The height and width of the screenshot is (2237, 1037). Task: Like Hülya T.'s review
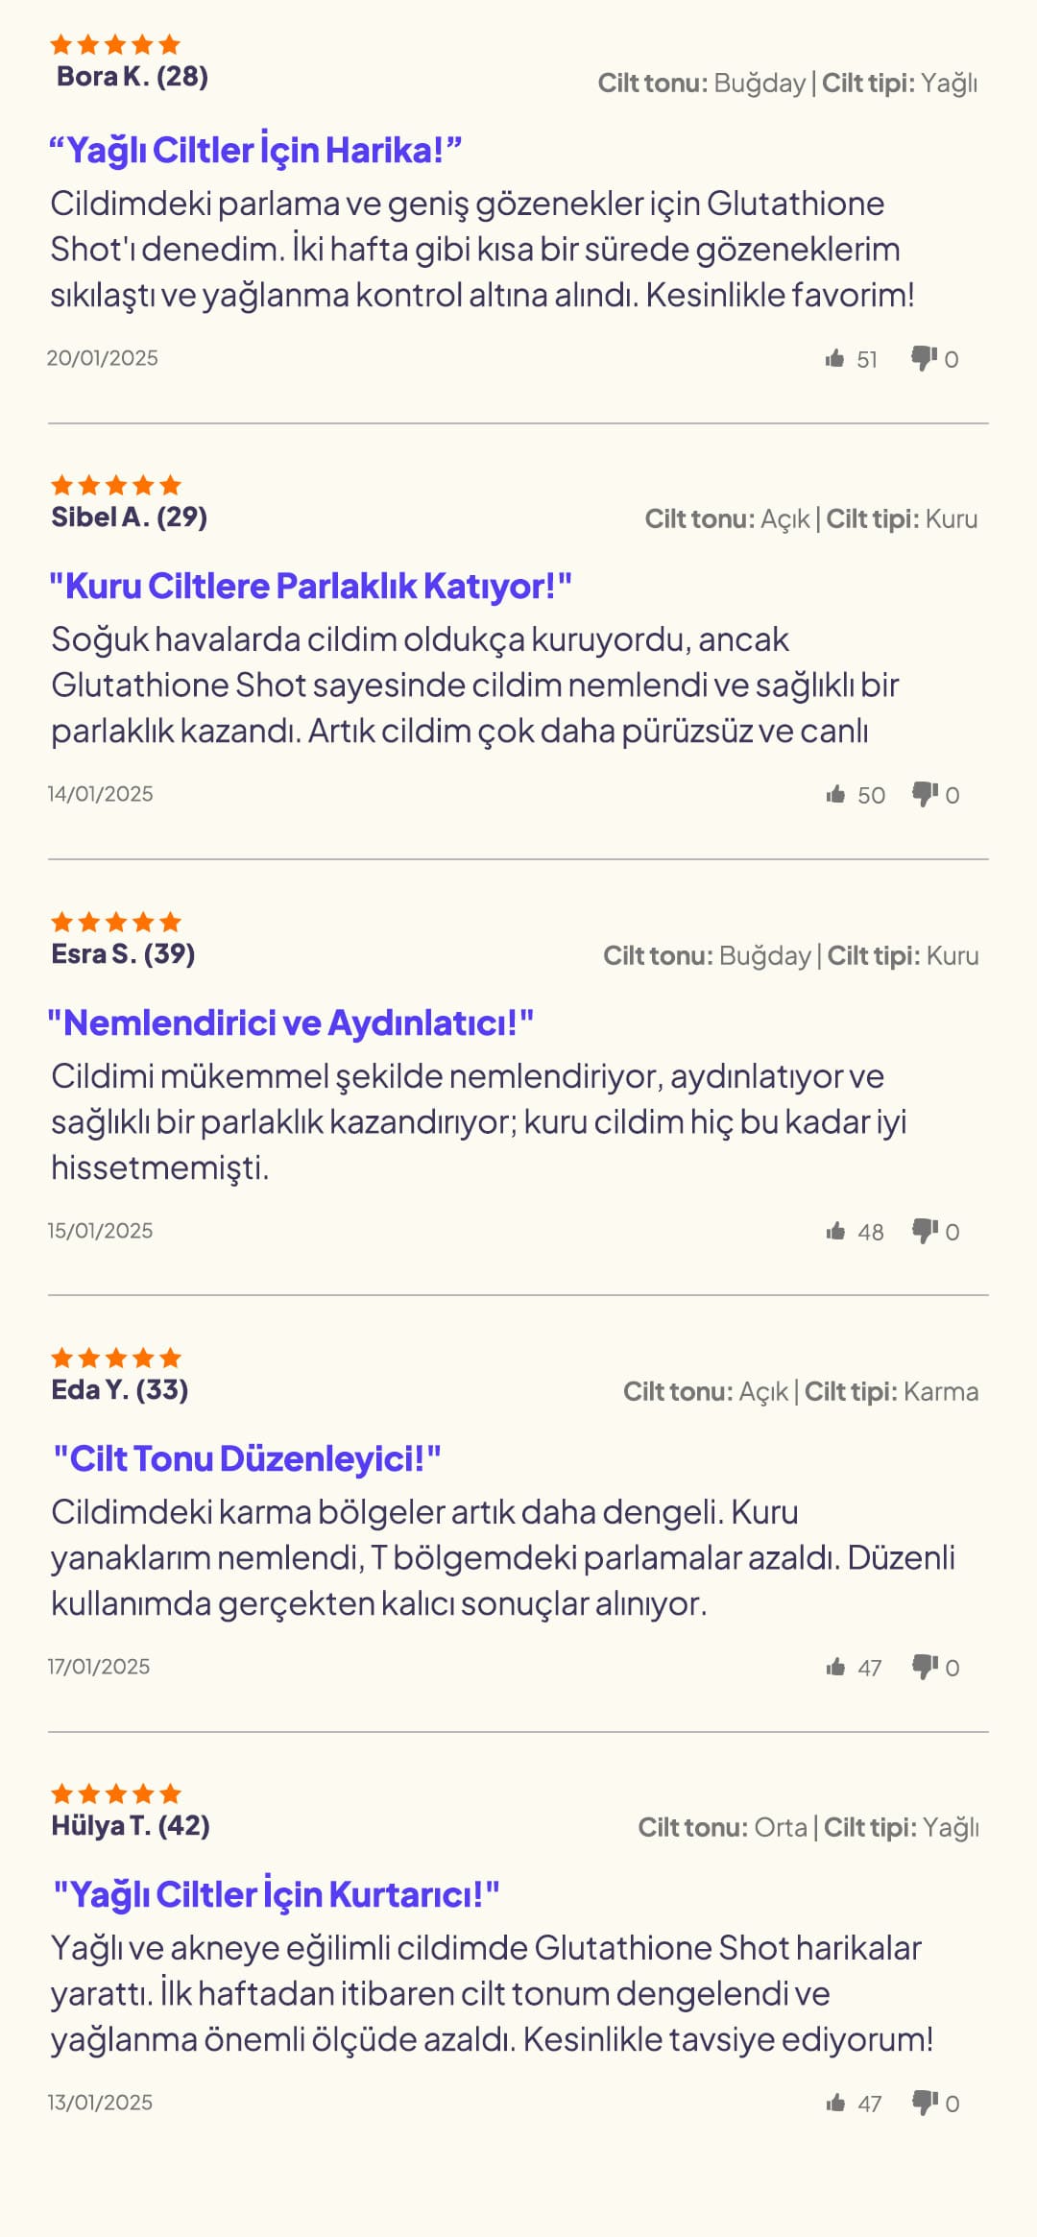(x=835, y=2104)
